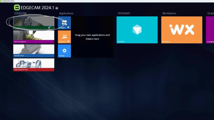Select the Applications section header

tap(66, 13)
